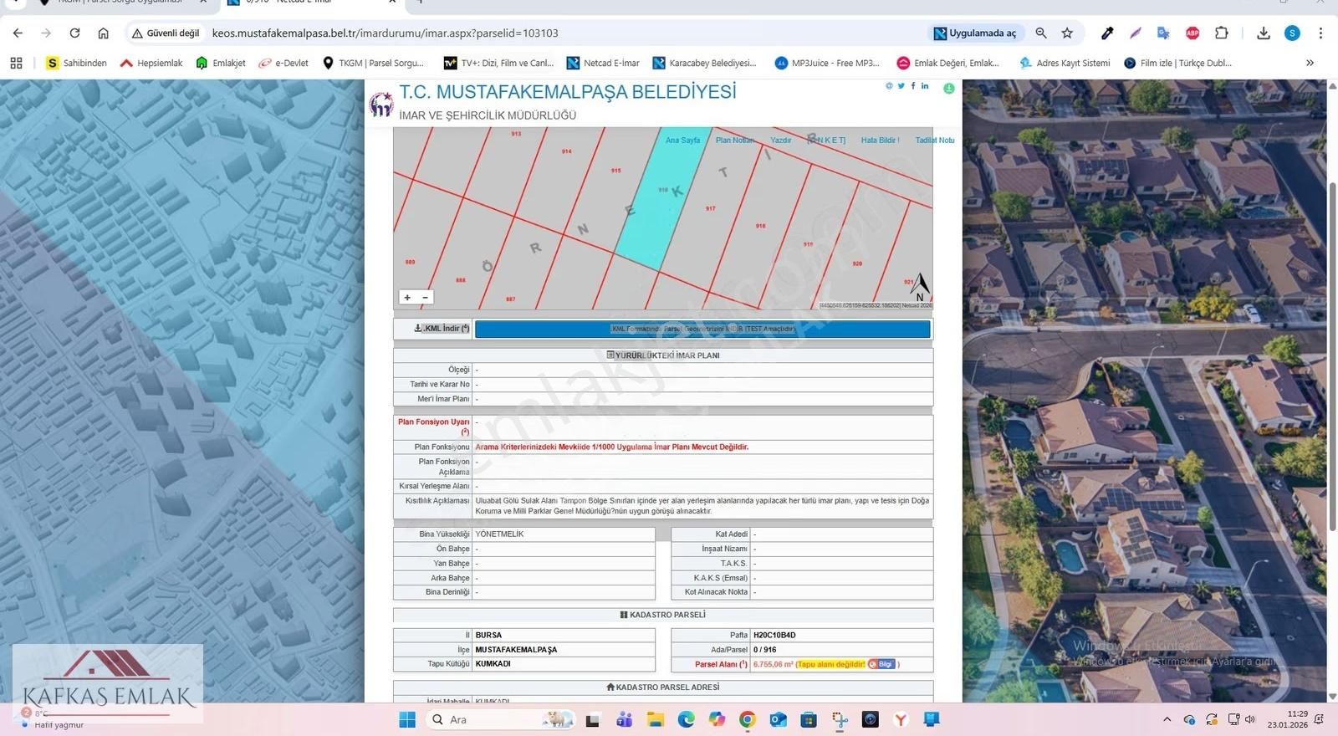Screen dimensions: 1338x736
Task: Show hidden system tray icons
Action: point(1167,719)
